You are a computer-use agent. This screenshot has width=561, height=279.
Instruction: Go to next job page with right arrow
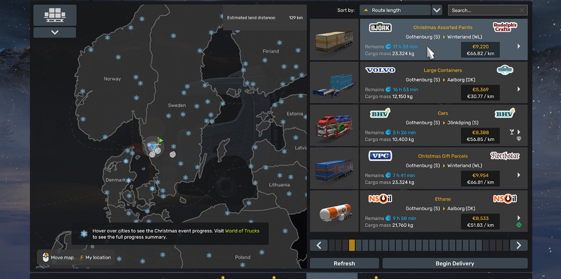tap(519, 245)
